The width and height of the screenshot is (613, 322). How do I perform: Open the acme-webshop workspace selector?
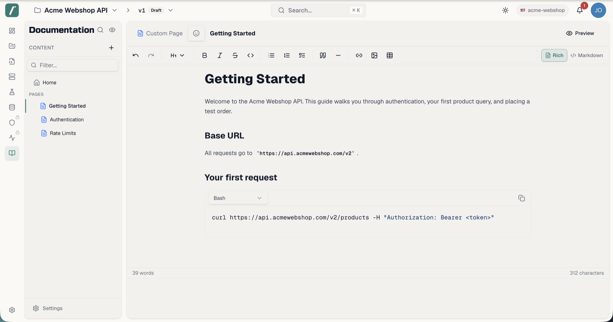click(x=542, y=10)
